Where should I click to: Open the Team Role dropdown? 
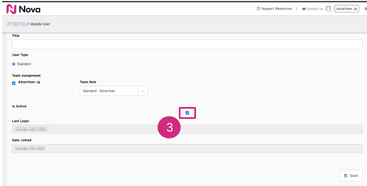(109, 91)
